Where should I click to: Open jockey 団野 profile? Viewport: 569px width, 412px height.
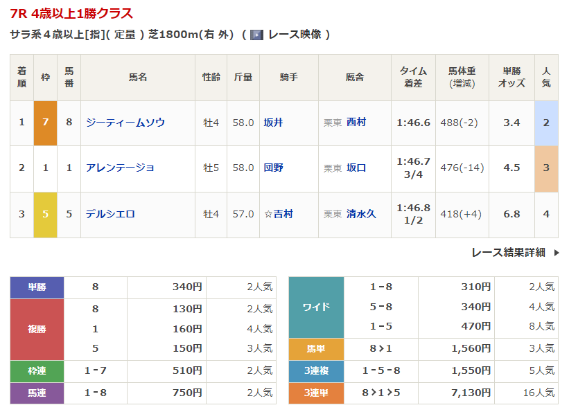click(x=273, y=168)
